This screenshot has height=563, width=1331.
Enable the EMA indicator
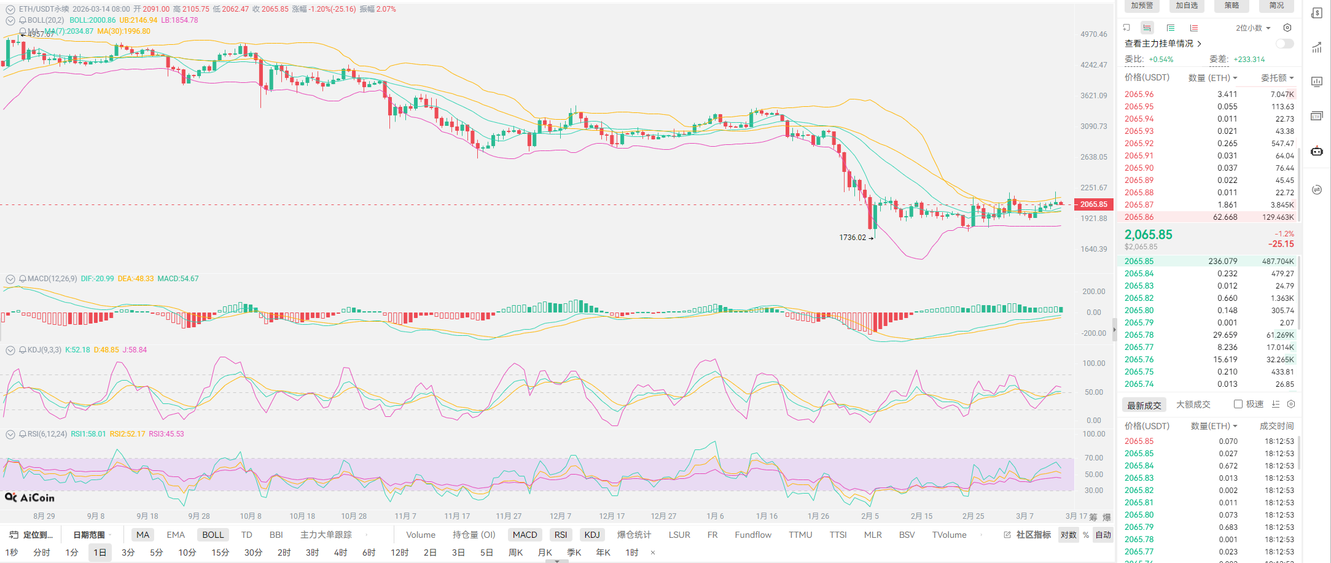point(176,535)
